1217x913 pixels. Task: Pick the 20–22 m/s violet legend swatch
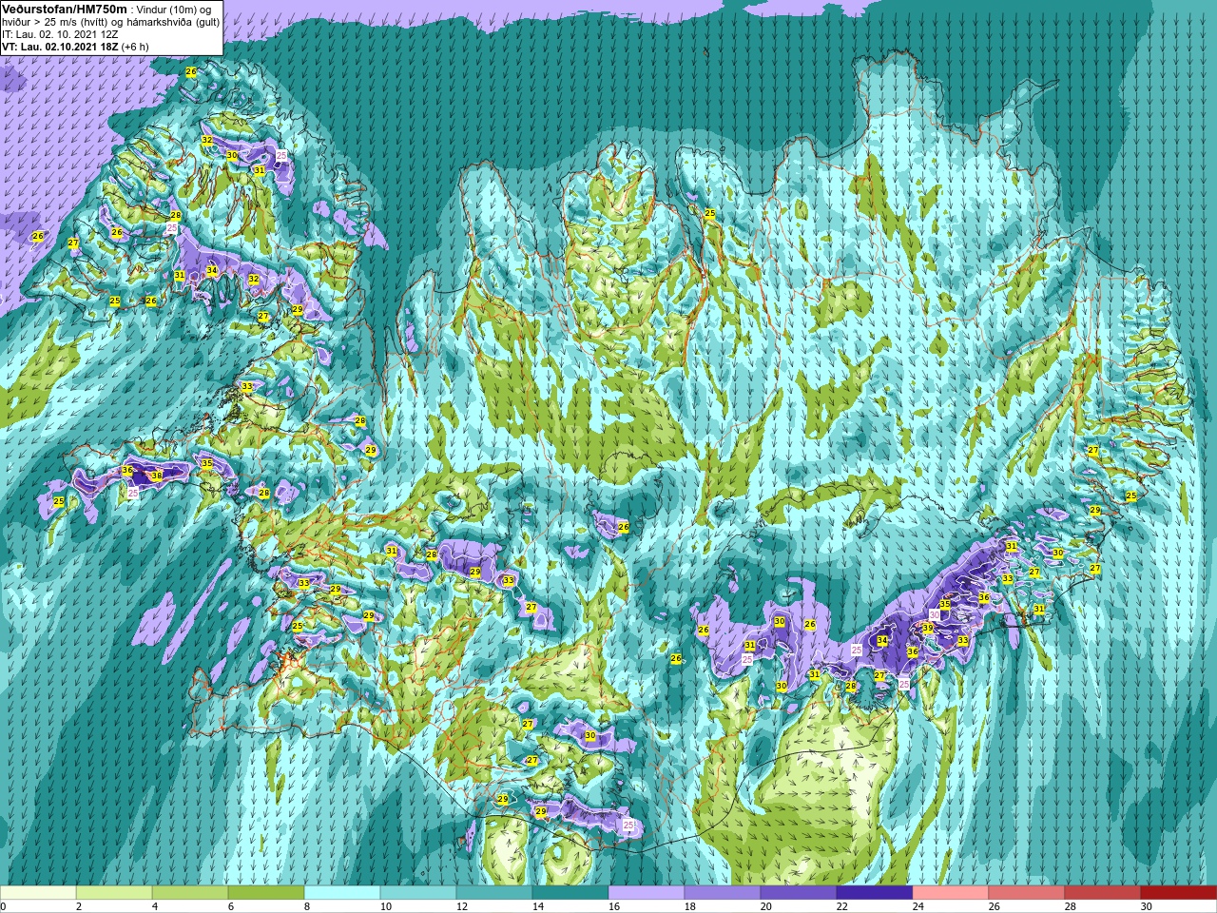tap(799, 893)
